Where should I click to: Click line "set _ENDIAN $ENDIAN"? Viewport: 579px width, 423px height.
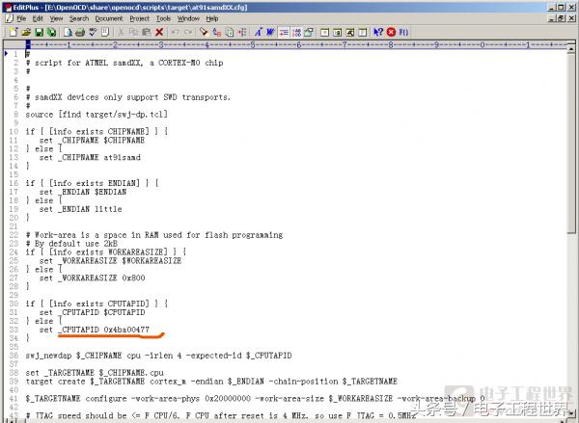click(x=83, y=192)
